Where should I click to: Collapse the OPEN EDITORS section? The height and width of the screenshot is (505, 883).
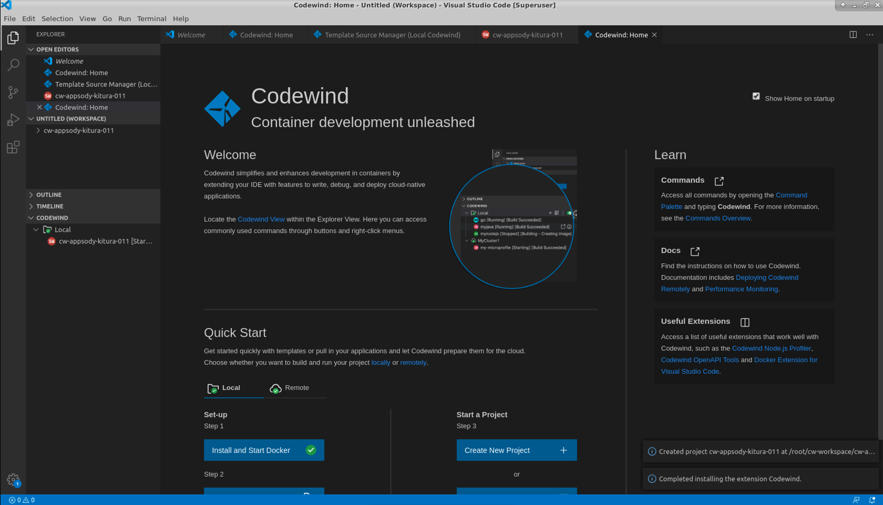point(30,49)
